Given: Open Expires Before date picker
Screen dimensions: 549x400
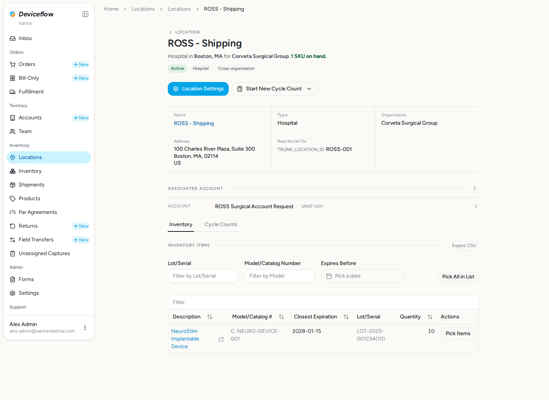Looking at the screenshot, I should coord(363,276).
